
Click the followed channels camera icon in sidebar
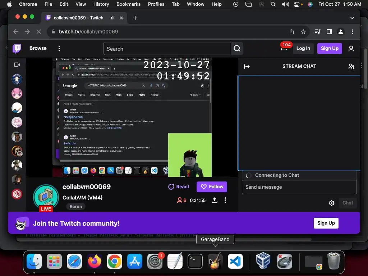pos(17,65)
